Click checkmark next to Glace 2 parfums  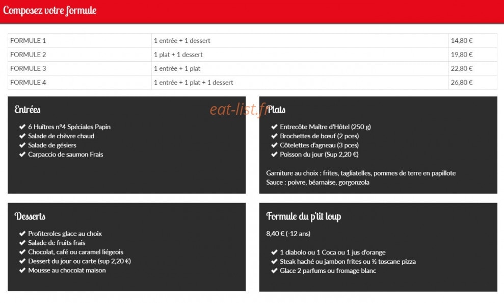click(274, 270)
